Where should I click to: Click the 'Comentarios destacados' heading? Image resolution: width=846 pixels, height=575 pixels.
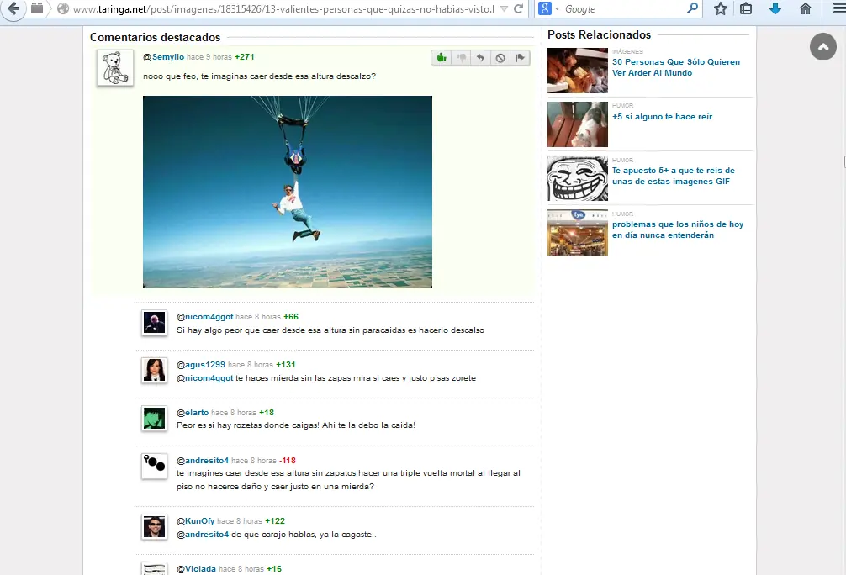[155, 37]
